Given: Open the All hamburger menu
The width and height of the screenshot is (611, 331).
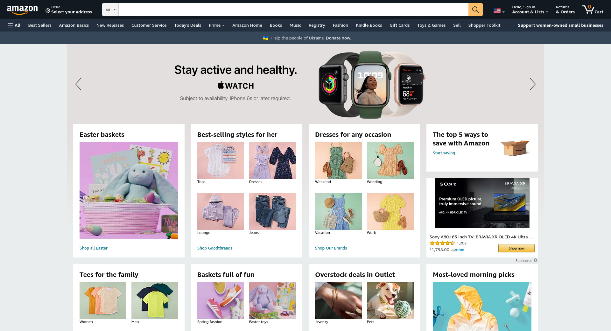Looking at the screenshot, I should 14,25.
